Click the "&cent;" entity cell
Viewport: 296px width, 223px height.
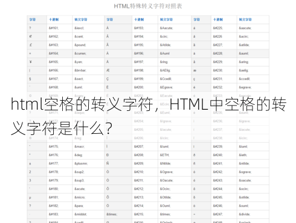pos(88,37)
